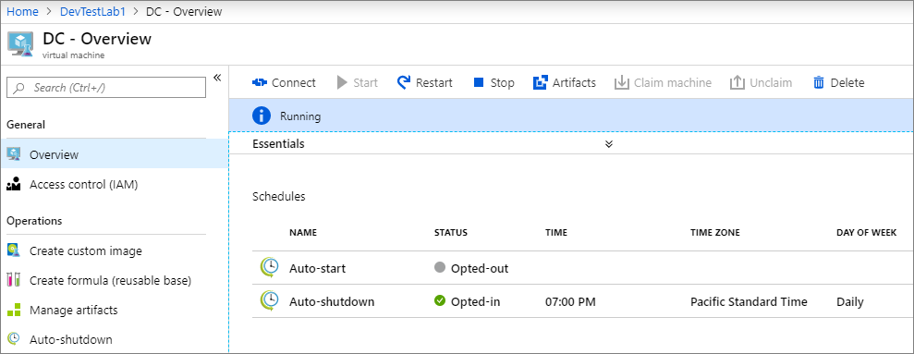914x354 pixels.
Task: Click the Running status text
Action: click(300, 116)
